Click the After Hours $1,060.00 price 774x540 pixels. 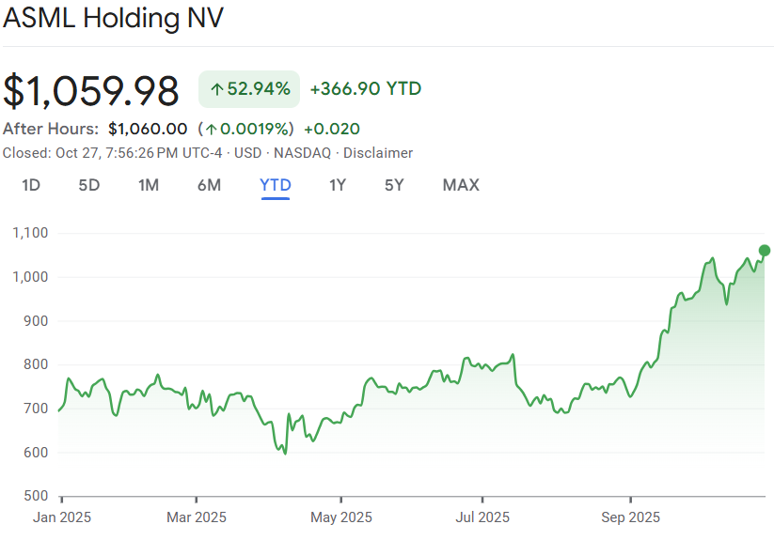pyautogui.click(x=148, y=129)
